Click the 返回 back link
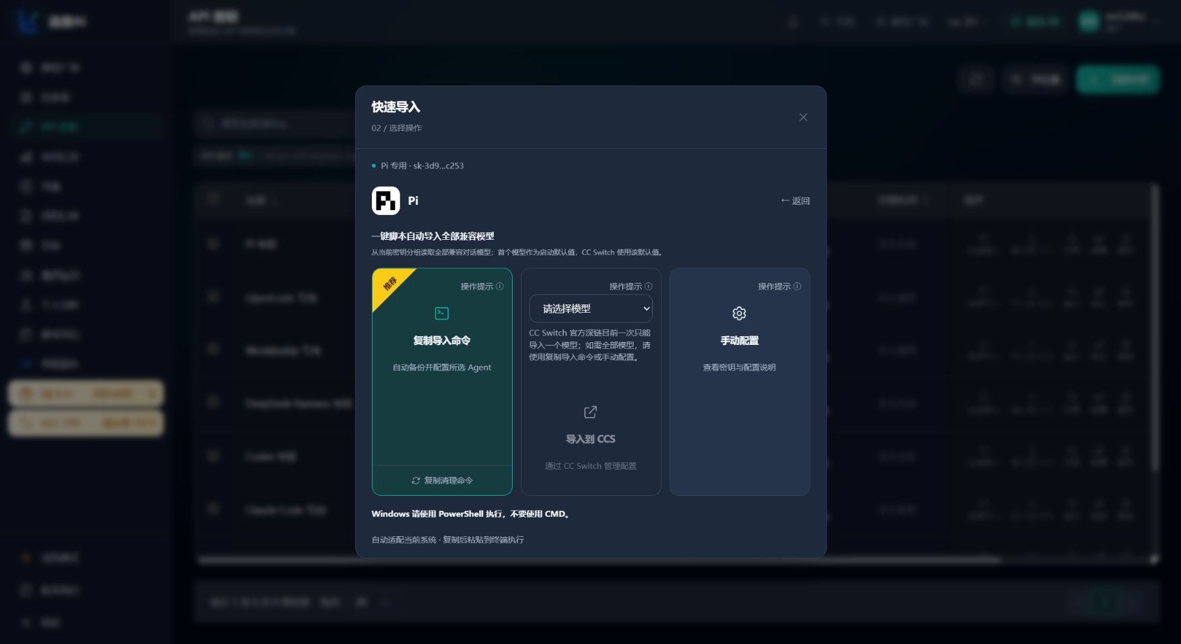This screenshot has height=644, width=1181. point(795,201)
